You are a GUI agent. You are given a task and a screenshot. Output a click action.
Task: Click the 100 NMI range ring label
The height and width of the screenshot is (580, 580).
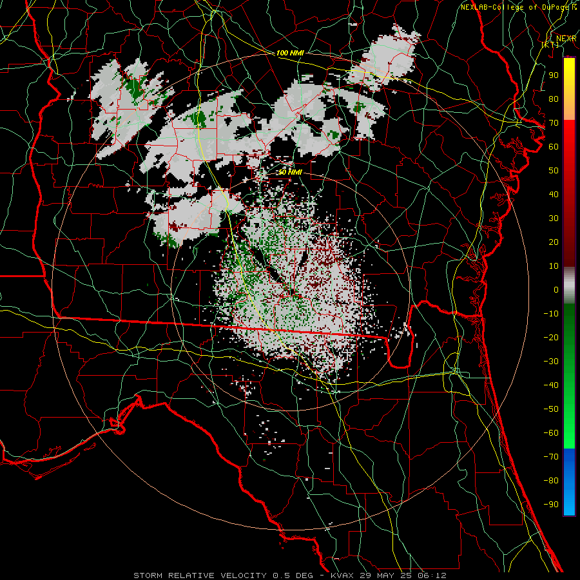pos(290,53)
